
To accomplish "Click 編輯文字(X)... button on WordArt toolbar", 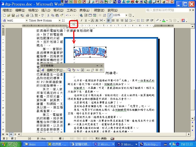I will point(56,70).
